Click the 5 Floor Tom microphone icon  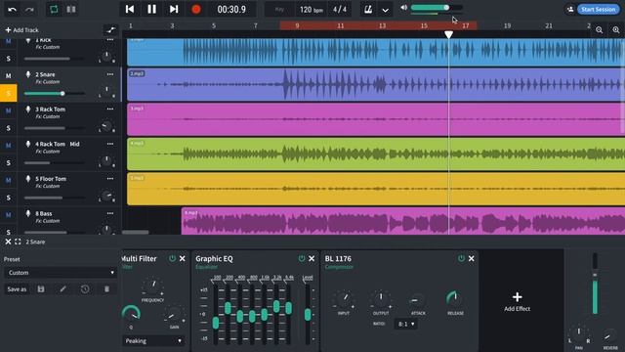pos(28,179)
